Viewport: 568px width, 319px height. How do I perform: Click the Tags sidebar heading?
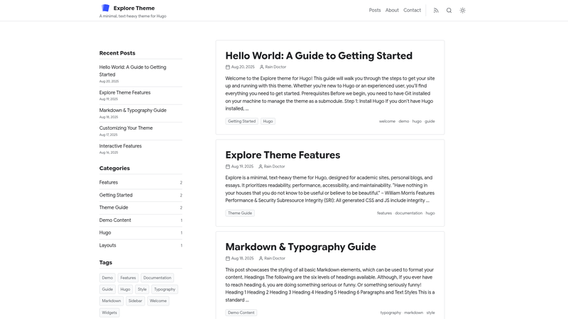tap(106, 263)
